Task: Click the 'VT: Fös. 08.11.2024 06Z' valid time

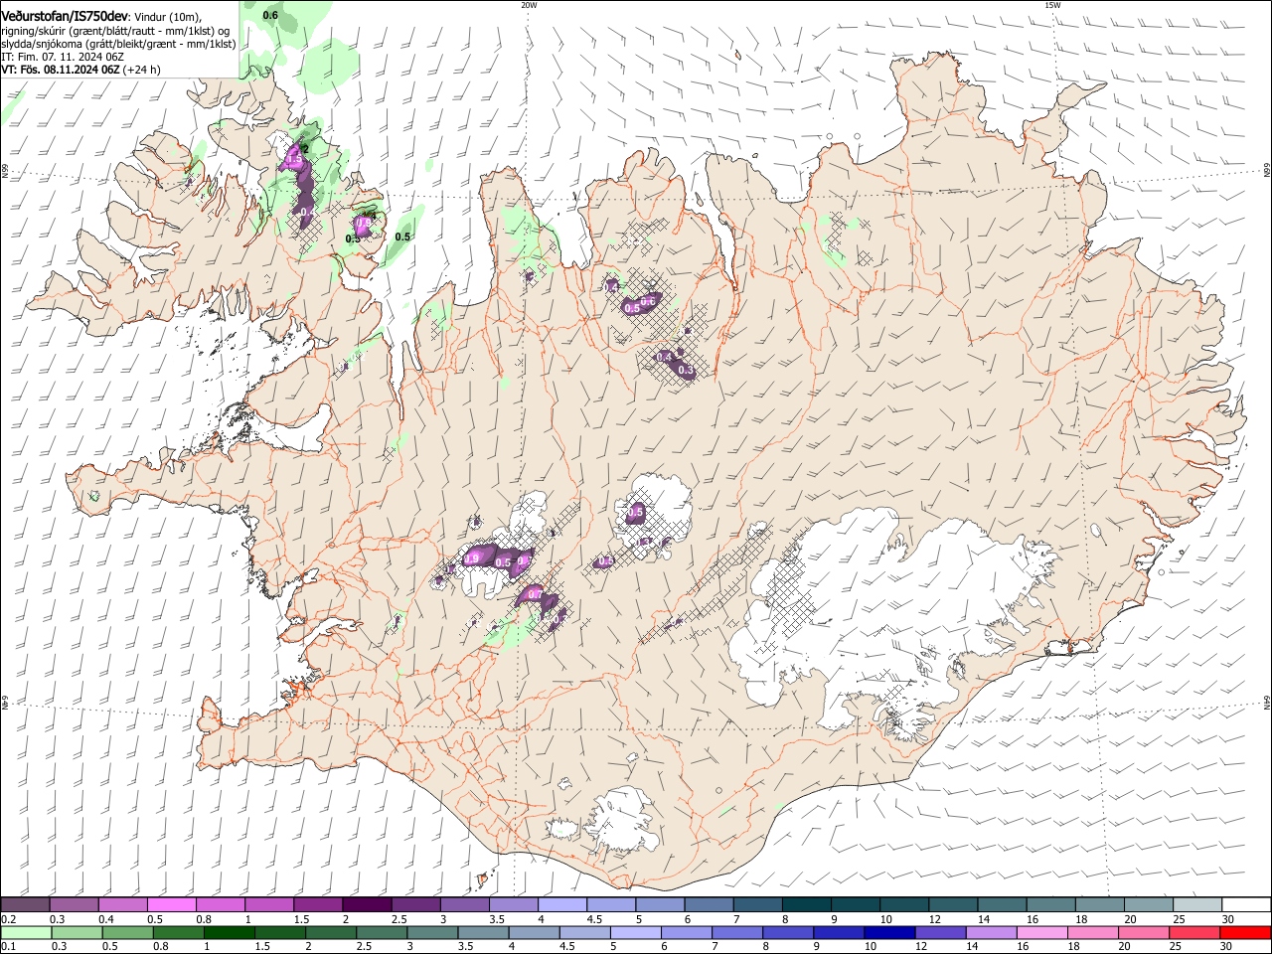Action: point(61,70)
